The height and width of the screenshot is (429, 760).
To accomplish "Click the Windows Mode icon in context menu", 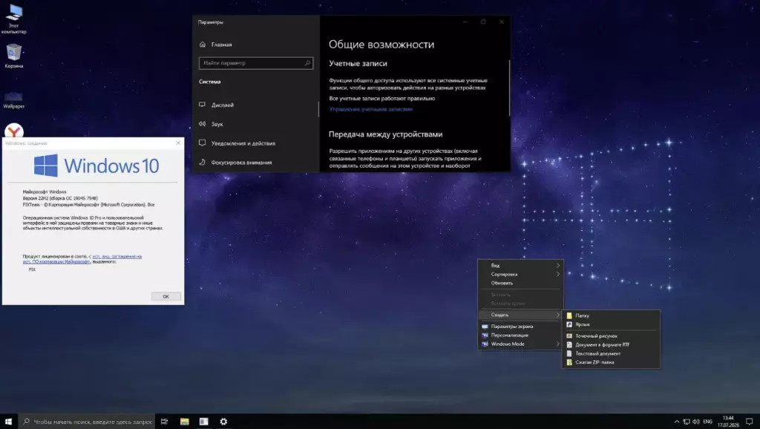I will (x=485, y=344).
